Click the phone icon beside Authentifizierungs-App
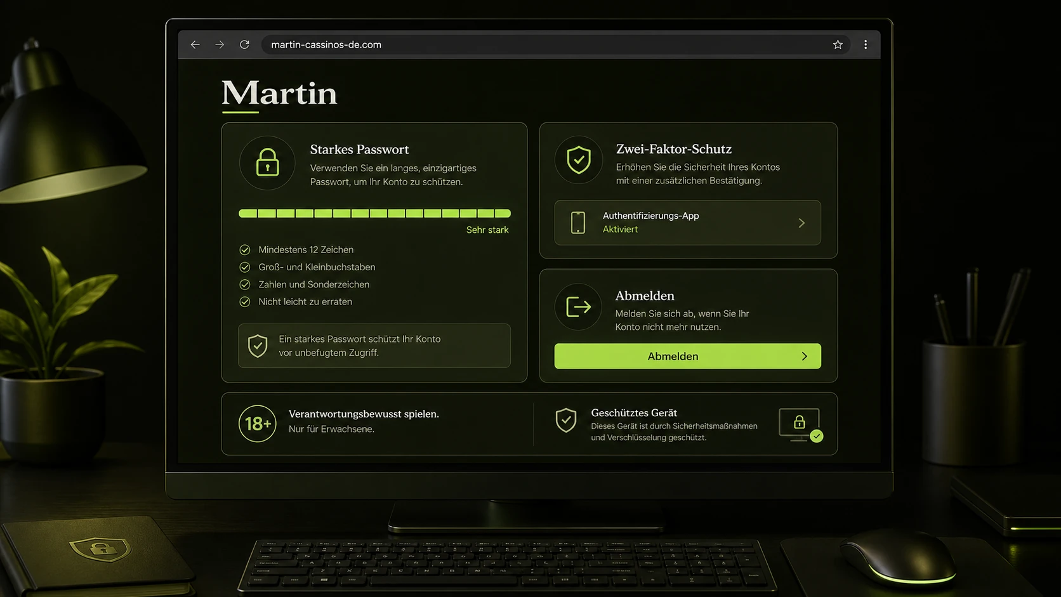 [x=578, y=223]
